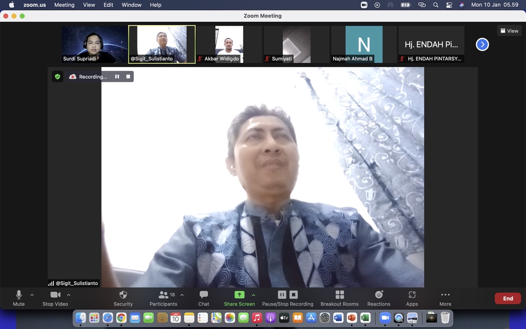Click the battery status icon
This screenshot has width=526, height=329.
[405, 5]
